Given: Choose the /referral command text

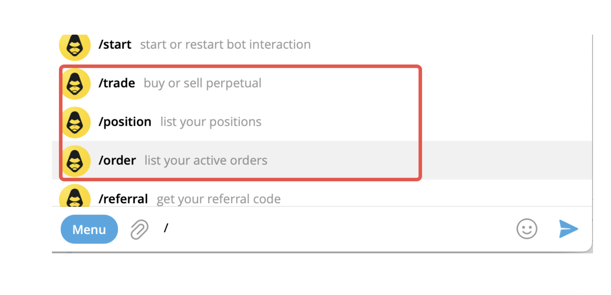Looking at the screenshot, I should point(123,199).
